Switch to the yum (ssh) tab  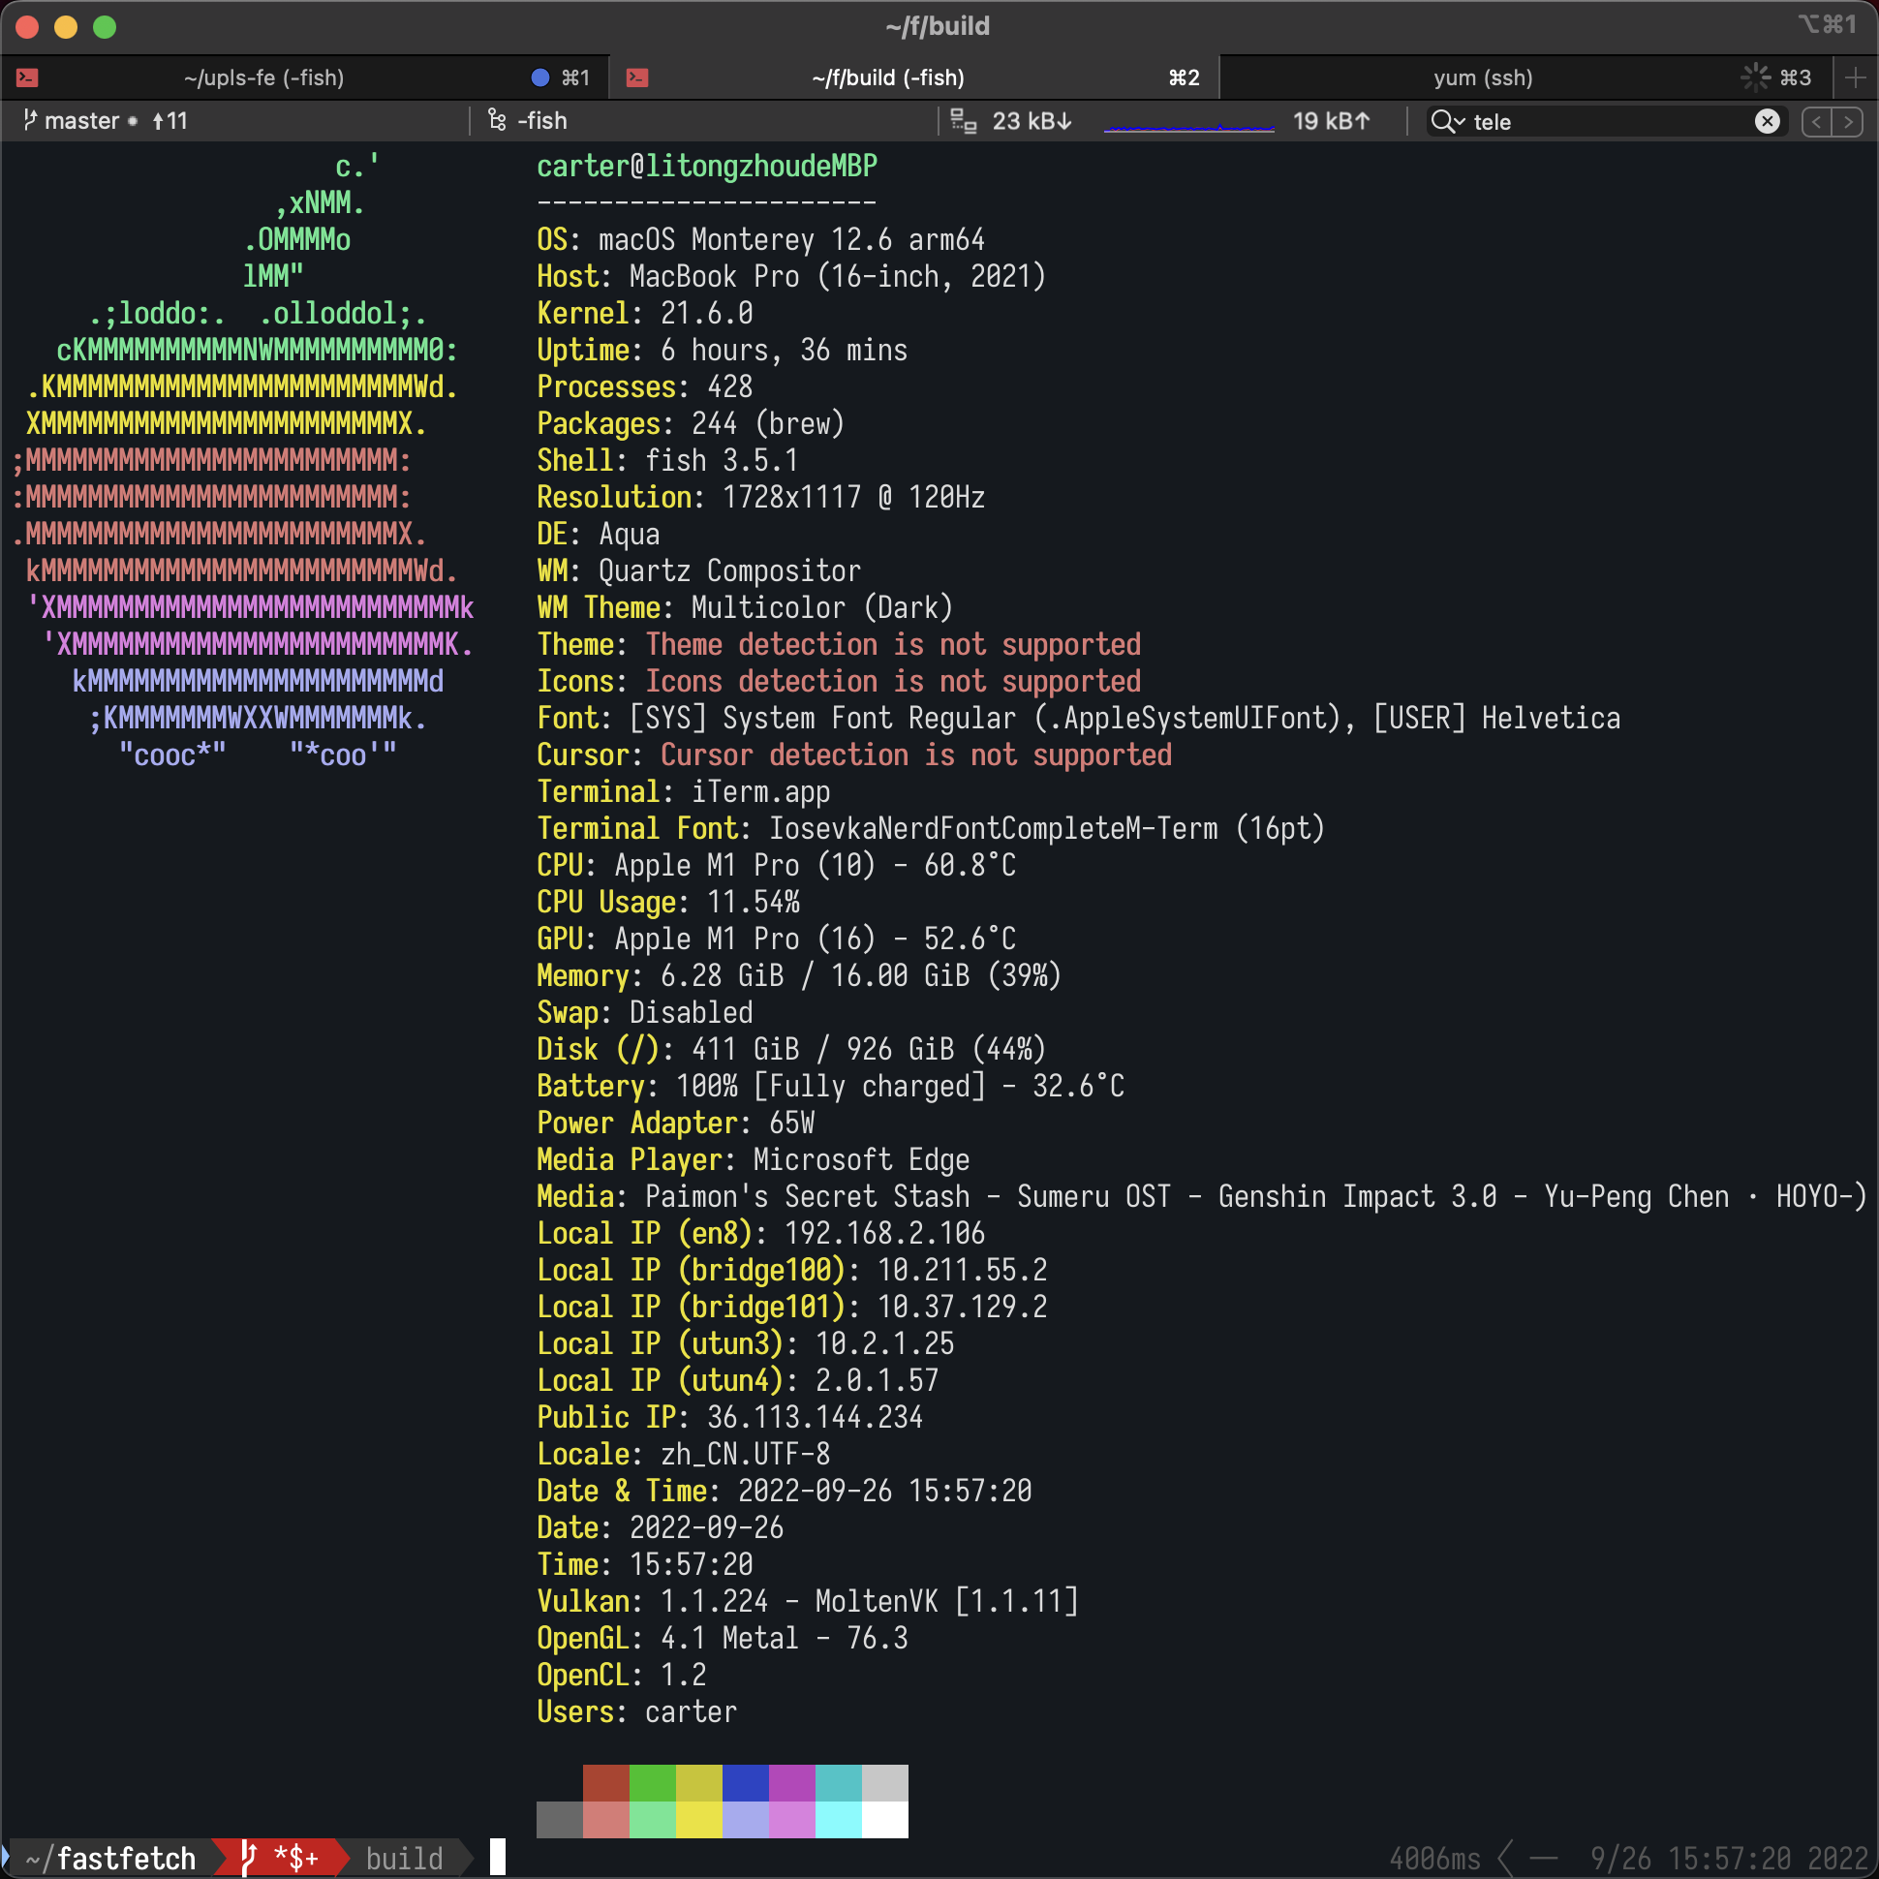(x=1481, y=77)
